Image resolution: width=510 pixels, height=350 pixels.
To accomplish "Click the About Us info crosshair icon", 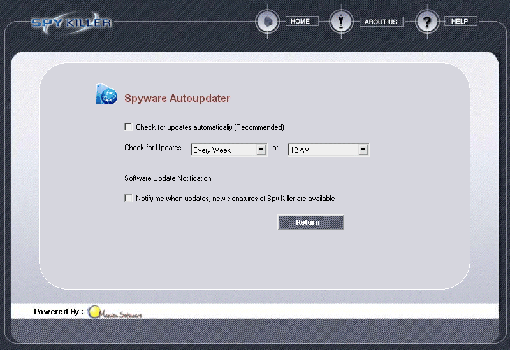I will [341, 22].
